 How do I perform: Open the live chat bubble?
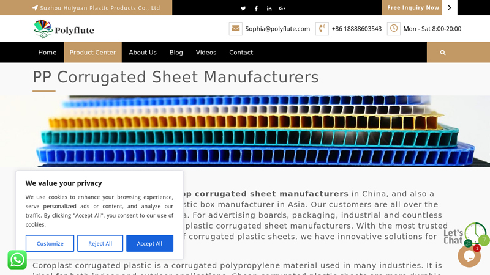pos(469,256)
